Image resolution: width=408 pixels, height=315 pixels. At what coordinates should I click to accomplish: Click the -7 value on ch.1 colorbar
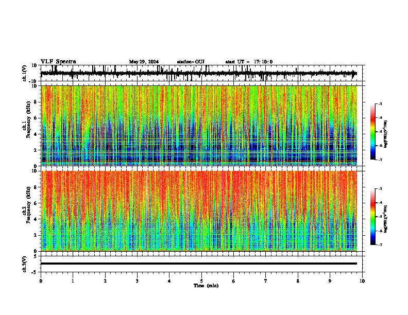click(380, 160)
